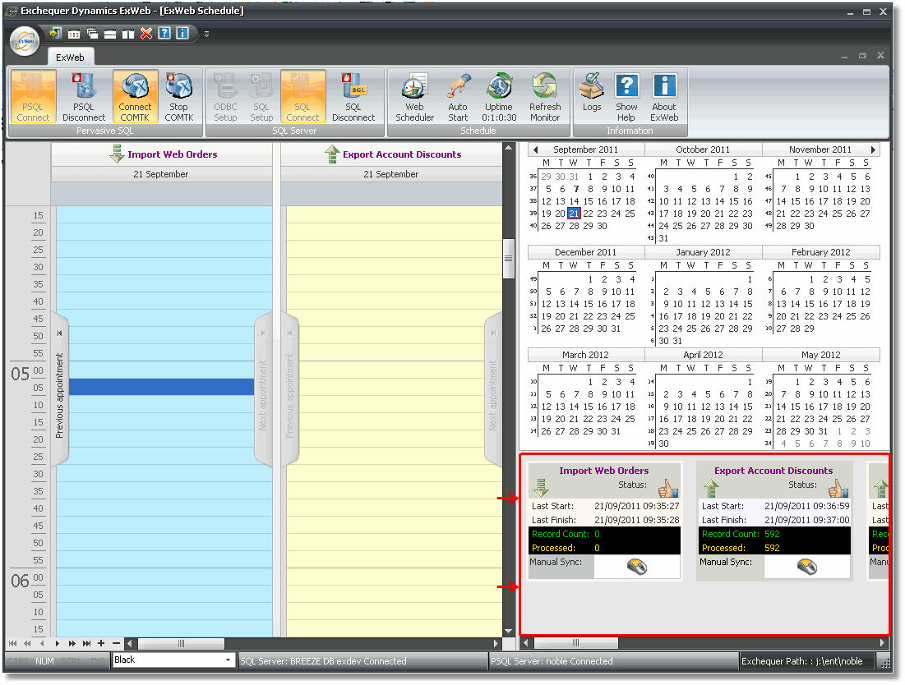Open ODBC Setup
The width and height of the screenshot is (905, 685).
point(226,96)
